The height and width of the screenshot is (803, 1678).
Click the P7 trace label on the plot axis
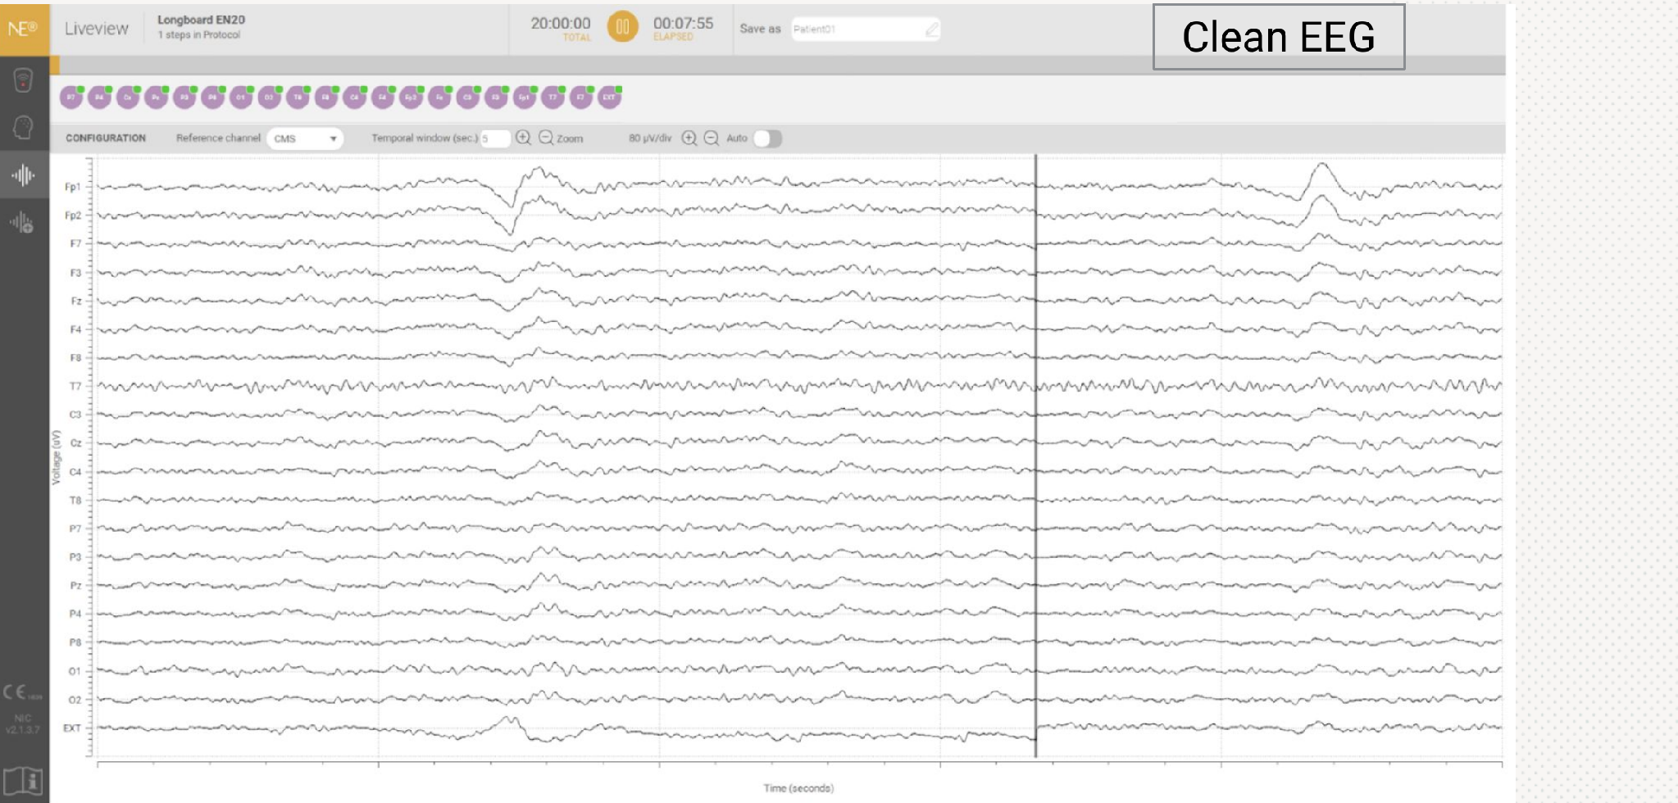(x=75, y=529)
